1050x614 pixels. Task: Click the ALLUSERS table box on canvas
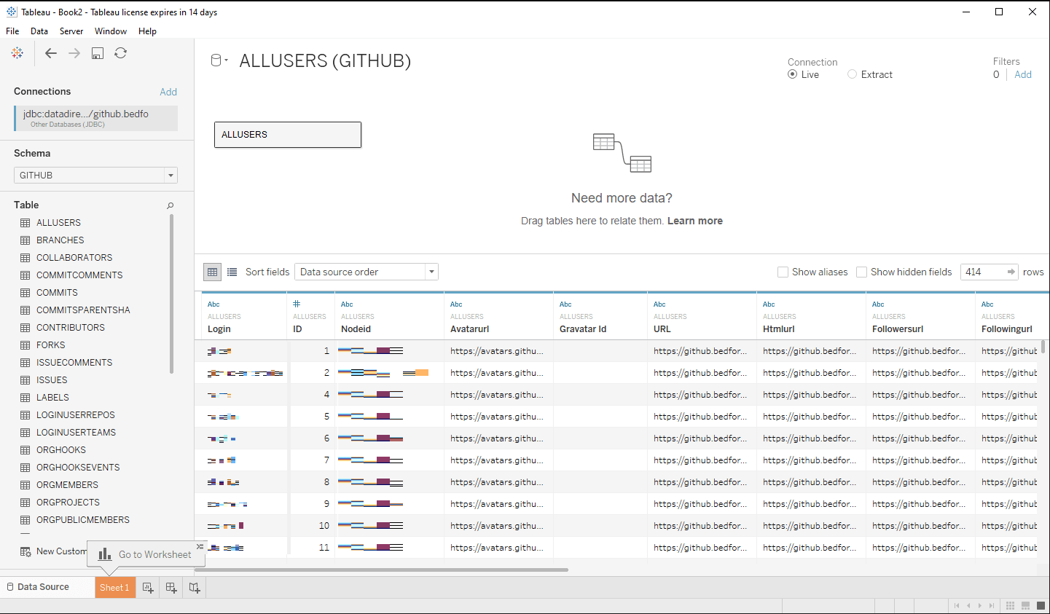pyautogui.click(x=288, y=135)
